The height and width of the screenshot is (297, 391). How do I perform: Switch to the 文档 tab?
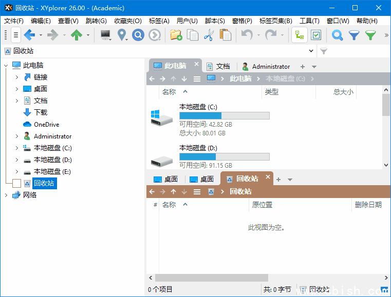click(218, 67)
